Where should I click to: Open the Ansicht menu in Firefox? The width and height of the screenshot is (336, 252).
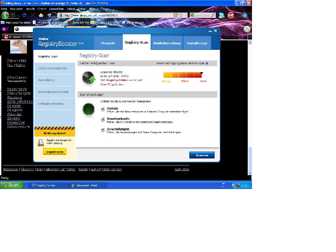pos(31,9)
